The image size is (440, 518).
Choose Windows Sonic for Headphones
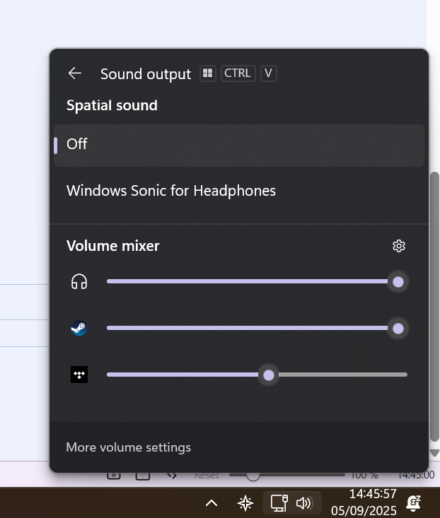[238, 191]
